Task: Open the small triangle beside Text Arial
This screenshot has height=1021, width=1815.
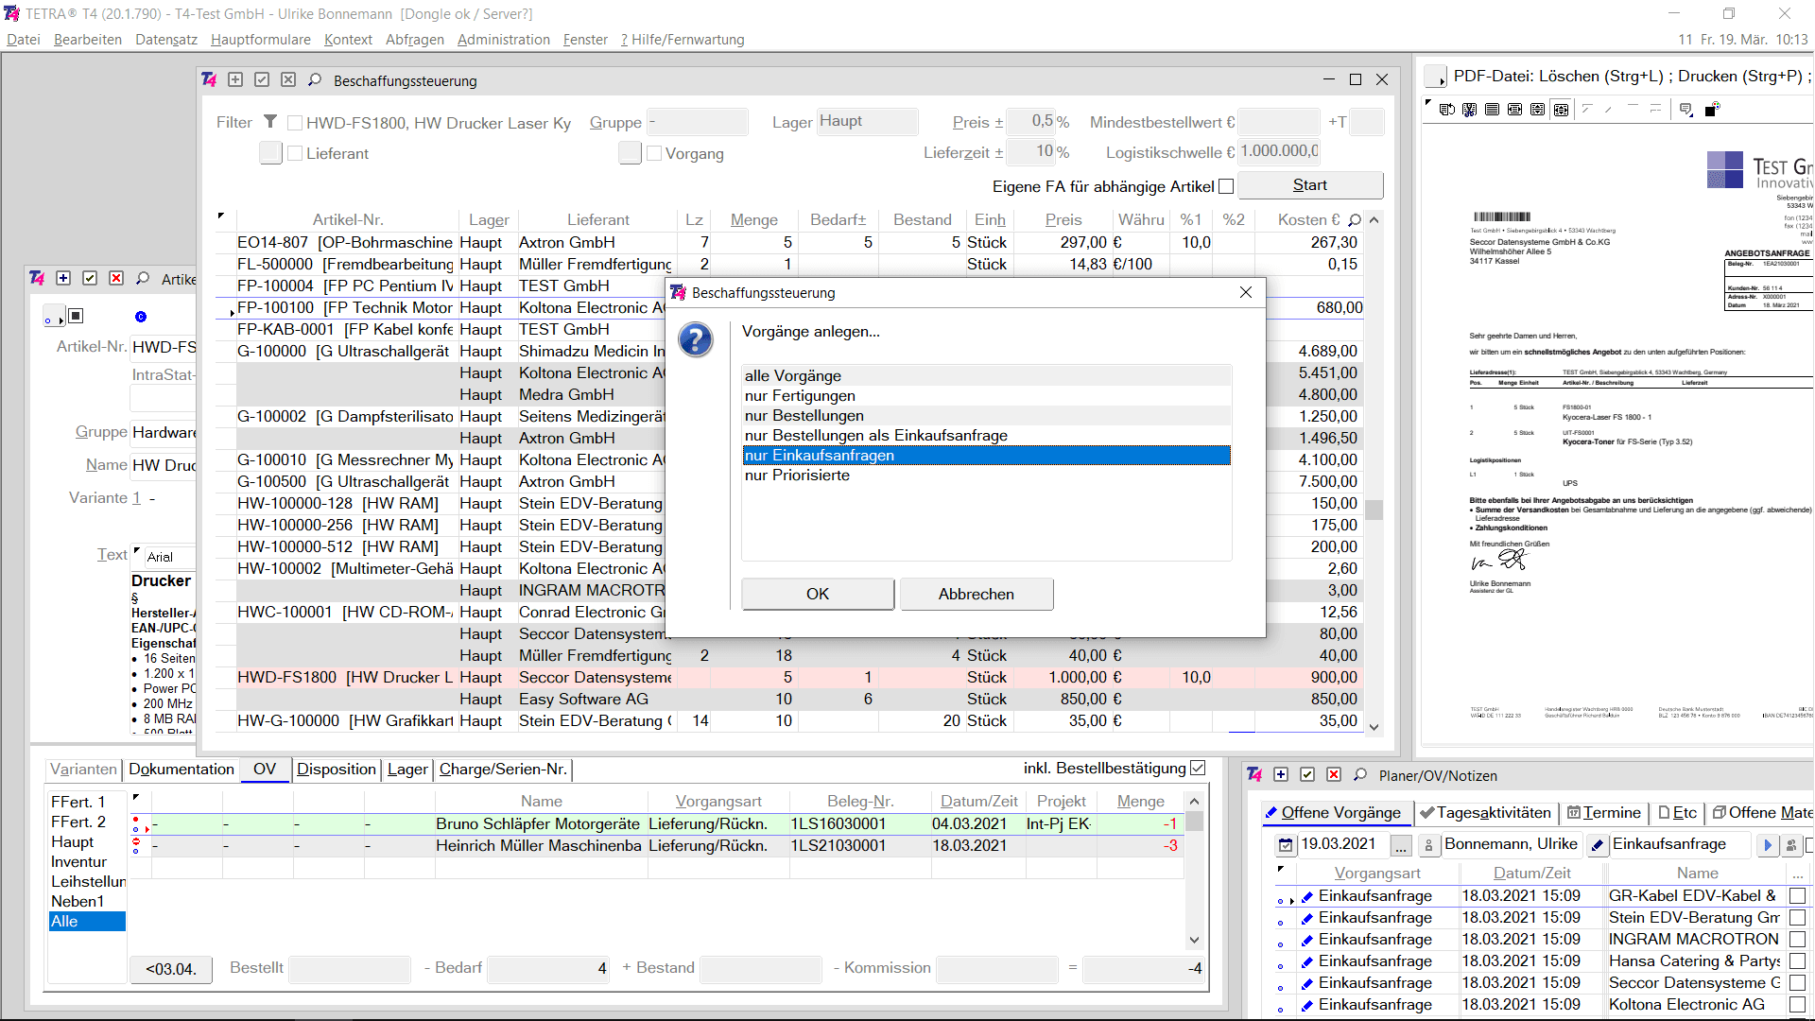Action: [137, 550]
